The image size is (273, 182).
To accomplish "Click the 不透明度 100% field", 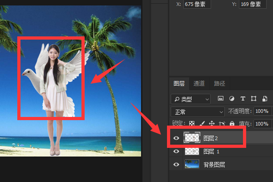I will 262,111.
